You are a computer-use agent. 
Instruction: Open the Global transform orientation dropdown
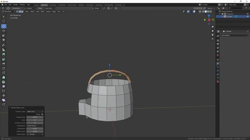96,8
